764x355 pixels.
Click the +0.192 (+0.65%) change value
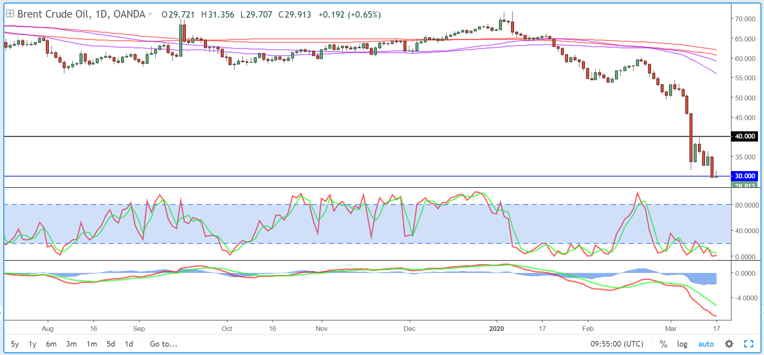(349, 14)
